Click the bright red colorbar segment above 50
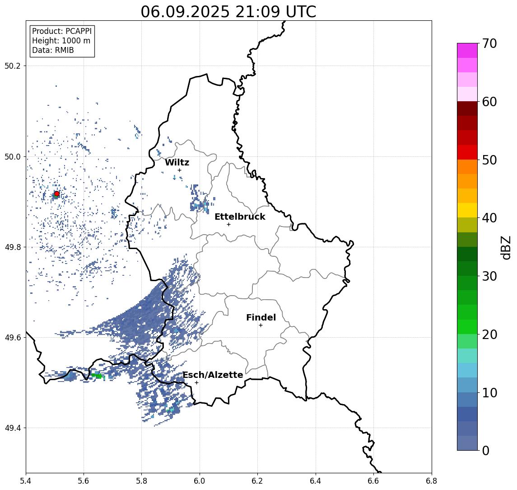The image size is (517, 490). 467,152
